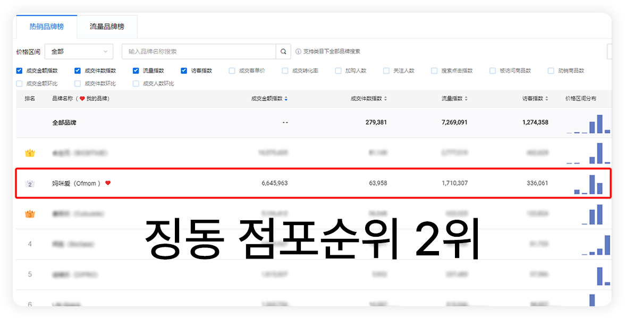
Task: Select the 成交金额环比 checkbox
Action: [19, 84]
